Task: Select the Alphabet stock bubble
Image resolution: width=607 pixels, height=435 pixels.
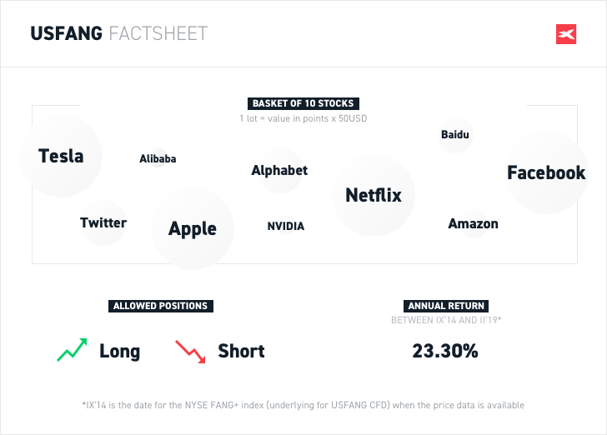Action: point(279,170)
